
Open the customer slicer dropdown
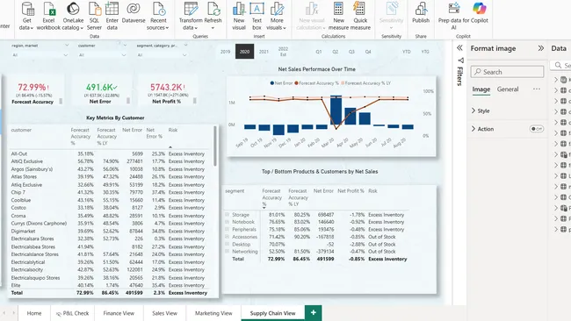(x=124, y=55)
